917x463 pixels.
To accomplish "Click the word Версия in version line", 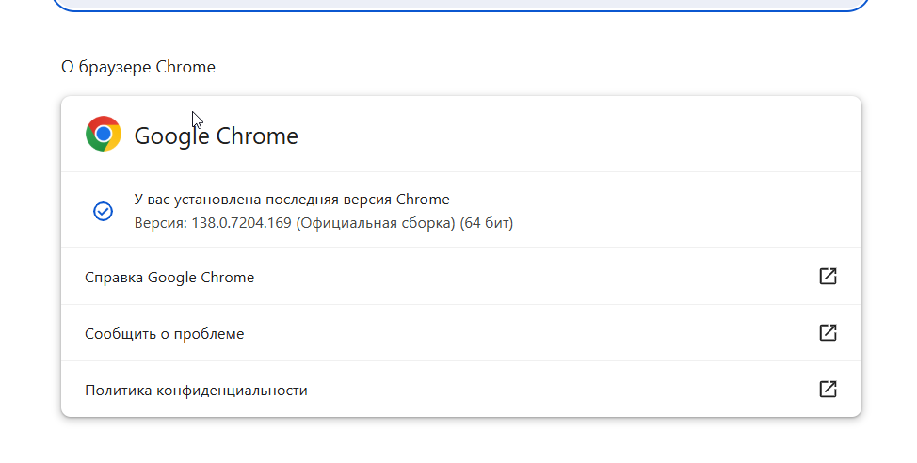I will point(160,223).
